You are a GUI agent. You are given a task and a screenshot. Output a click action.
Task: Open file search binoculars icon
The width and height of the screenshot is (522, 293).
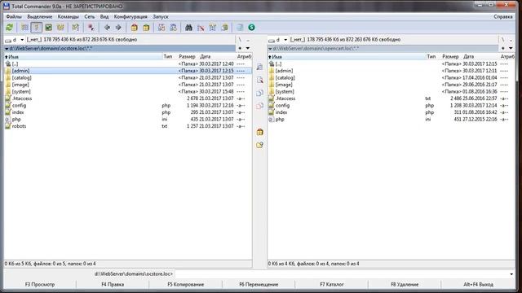coord(188,28)
